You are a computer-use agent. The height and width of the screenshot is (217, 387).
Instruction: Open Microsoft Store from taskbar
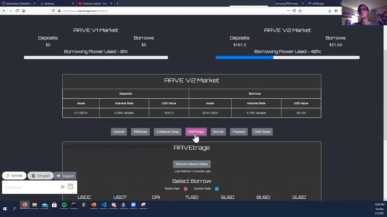click(x=54, y=205)
